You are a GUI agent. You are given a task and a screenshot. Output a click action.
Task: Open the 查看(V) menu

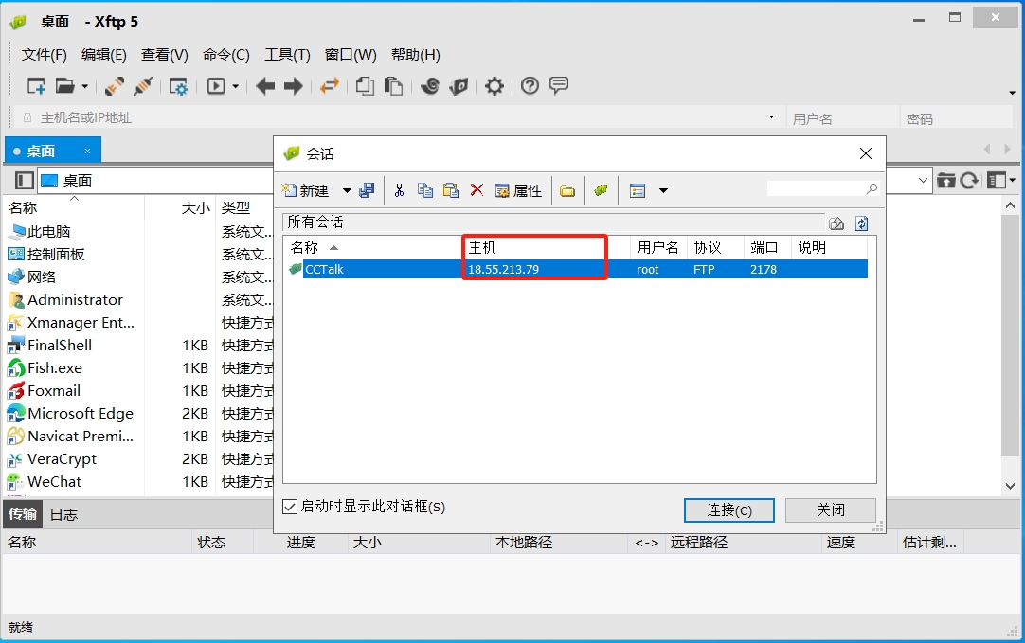pyautogui.click(x=164, y=55)
